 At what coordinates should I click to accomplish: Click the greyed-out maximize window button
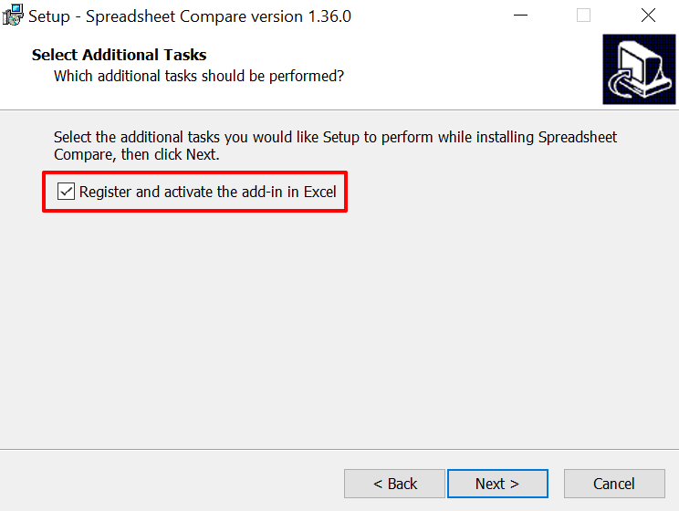[583, 16]
